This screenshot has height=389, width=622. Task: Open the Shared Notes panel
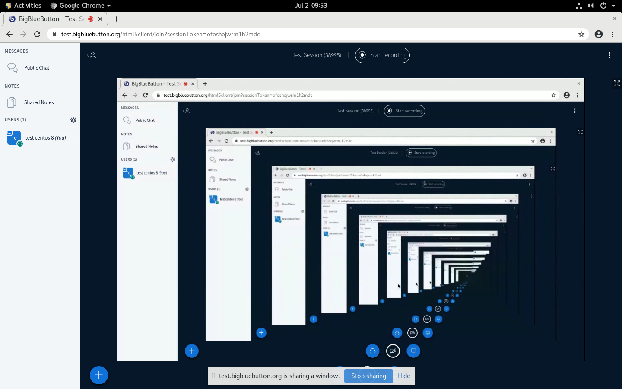[x=39, y=102]
